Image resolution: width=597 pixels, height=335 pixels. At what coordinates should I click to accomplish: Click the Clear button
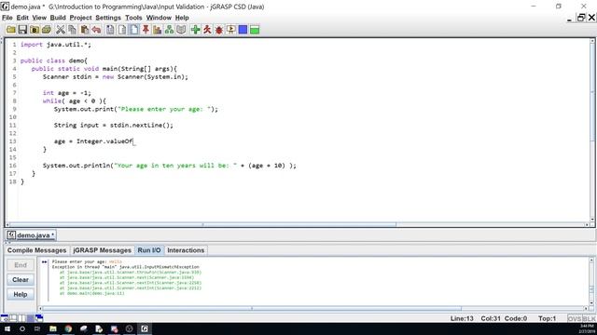(21, 280)
